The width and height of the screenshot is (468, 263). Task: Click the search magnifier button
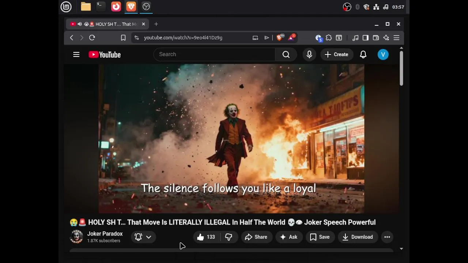[x=286, y=54]
